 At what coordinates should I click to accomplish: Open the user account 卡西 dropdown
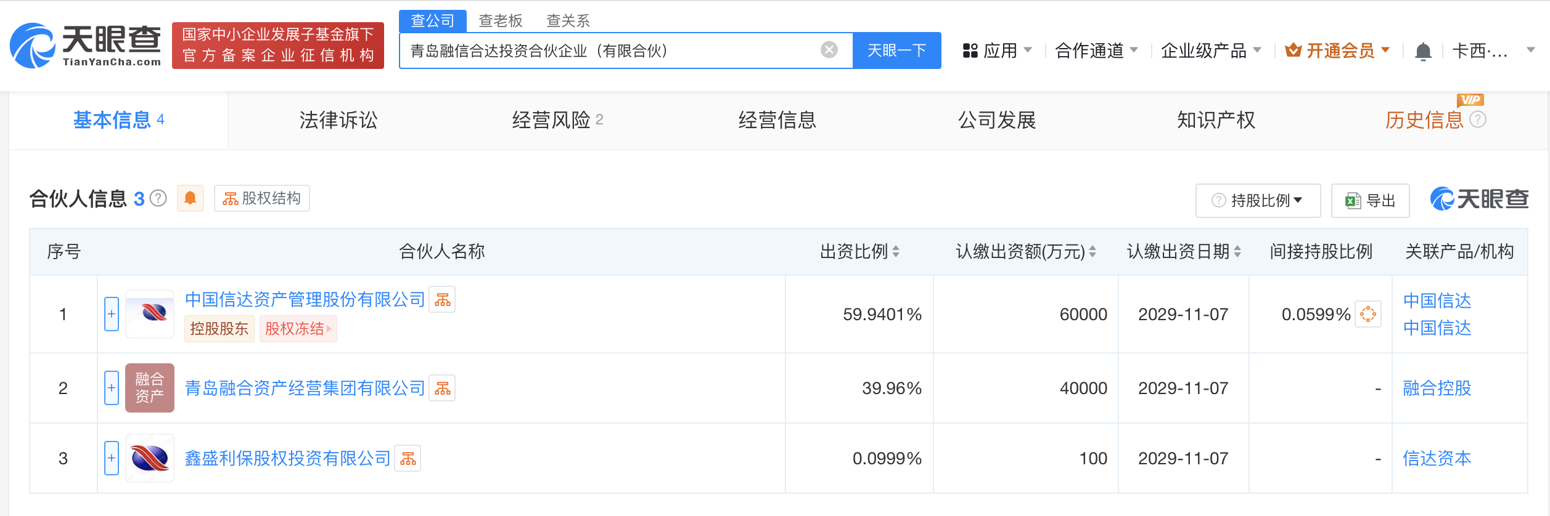pos(1493,50)
